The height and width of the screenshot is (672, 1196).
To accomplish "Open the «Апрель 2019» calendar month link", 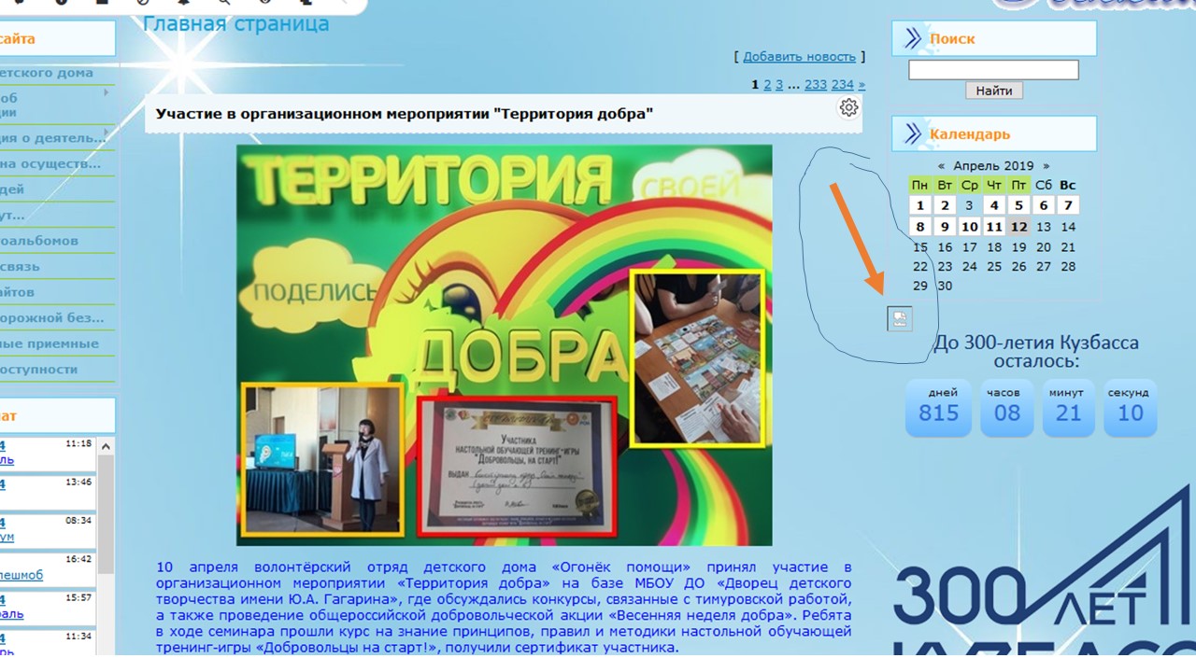I will tap(993, 165).
